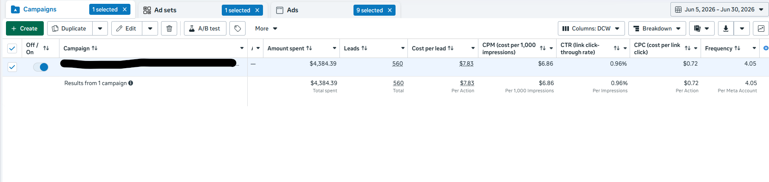Open the Duplicate dropdown arrow
Image resolution: width=769 pixels, height=182 pixels.
coord(100,28)
